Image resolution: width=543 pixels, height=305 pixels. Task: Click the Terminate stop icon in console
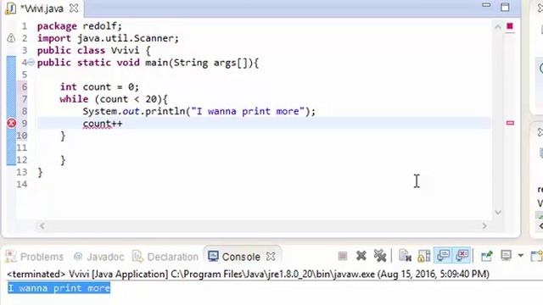(343, 256)
